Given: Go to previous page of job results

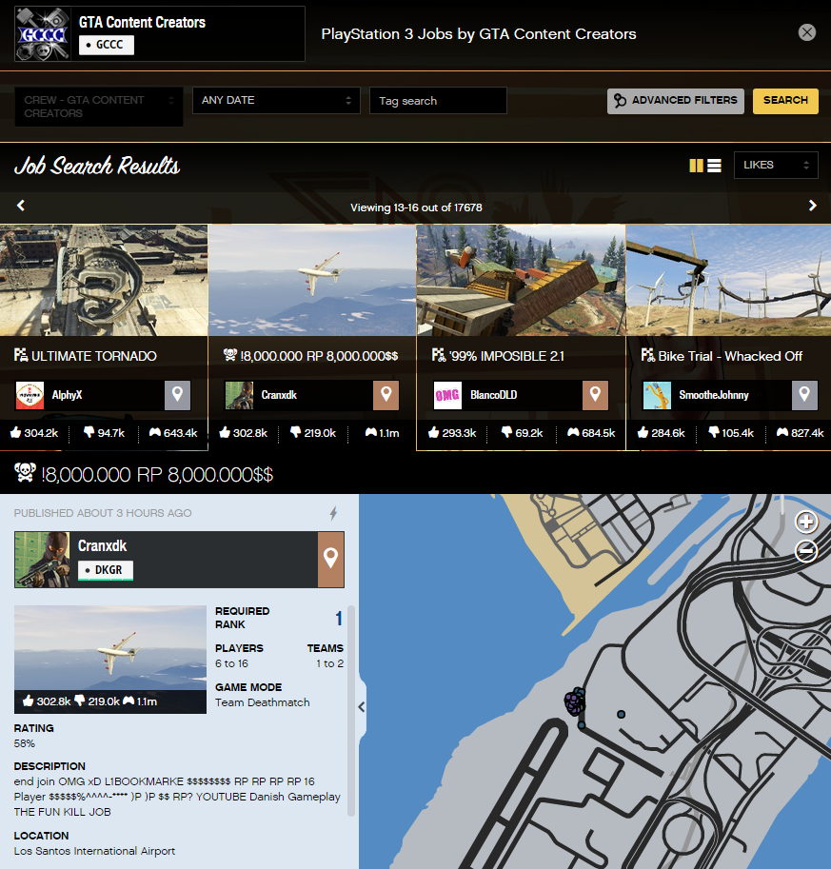Looking at the screenshot, I should coord(21,206).
